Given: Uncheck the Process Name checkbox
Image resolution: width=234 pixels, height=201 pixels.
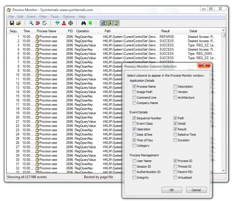Looking at the screenshot, I should [134, 87].
